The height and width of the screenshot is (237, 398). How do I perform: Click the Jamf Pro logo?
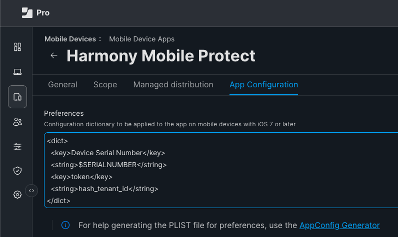[35, 12]
